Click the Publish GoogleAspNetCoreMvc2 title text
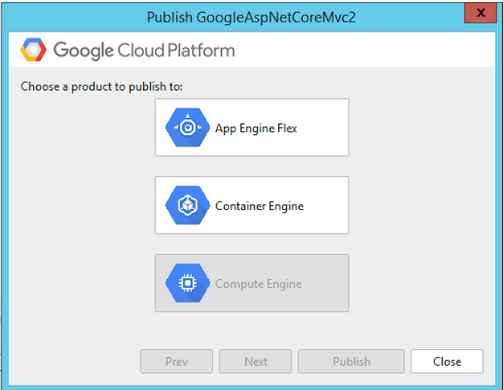Screen dimensions: 503x390 (x=251, y=17)
